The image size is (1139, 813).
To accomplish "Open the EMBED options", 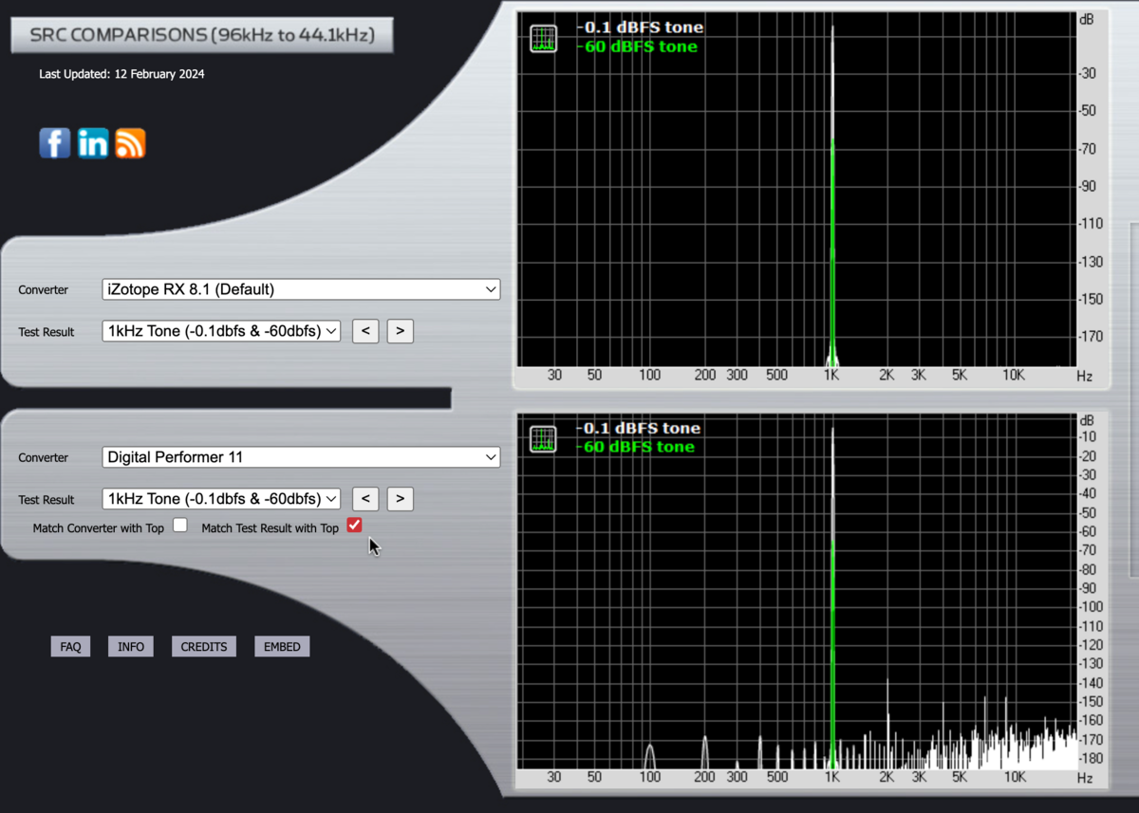I will 282,647.
